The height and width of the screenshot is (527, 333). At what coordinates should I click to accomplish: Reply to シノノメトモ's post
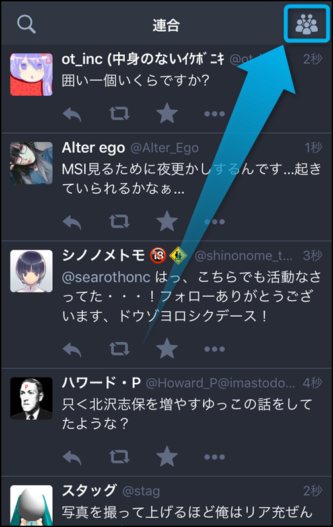pos(72,349)
